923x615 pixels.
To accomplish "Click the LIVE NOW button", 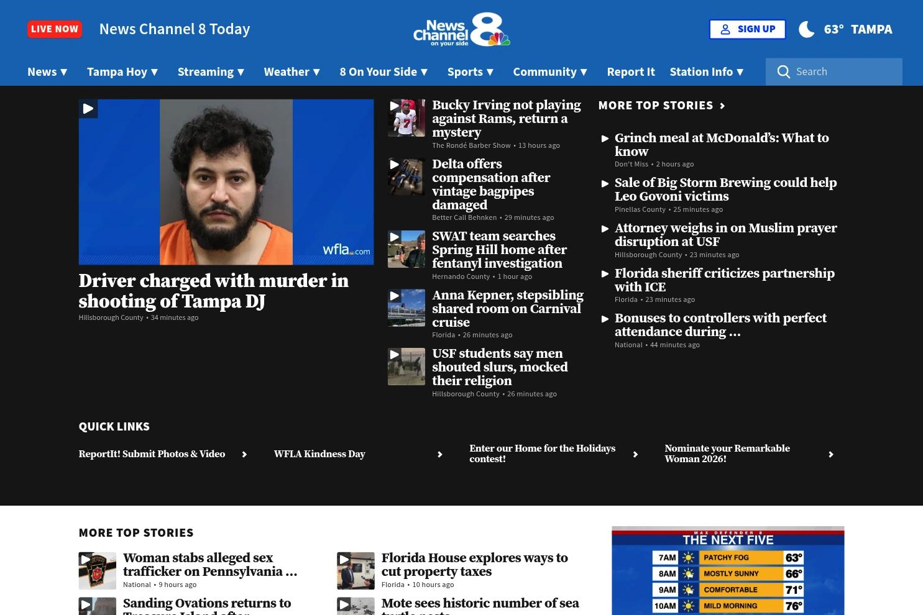I will pos(55,29).
